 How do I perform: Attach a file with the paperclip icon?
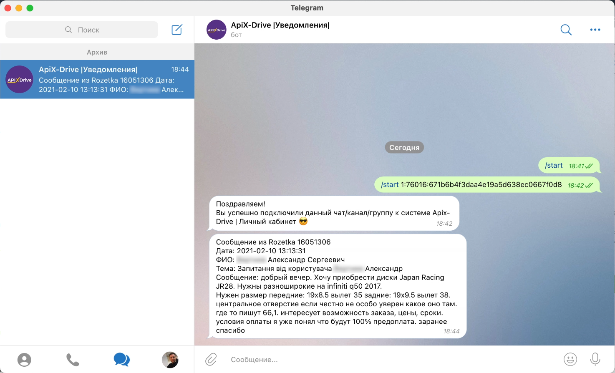[x=211, y=359]
